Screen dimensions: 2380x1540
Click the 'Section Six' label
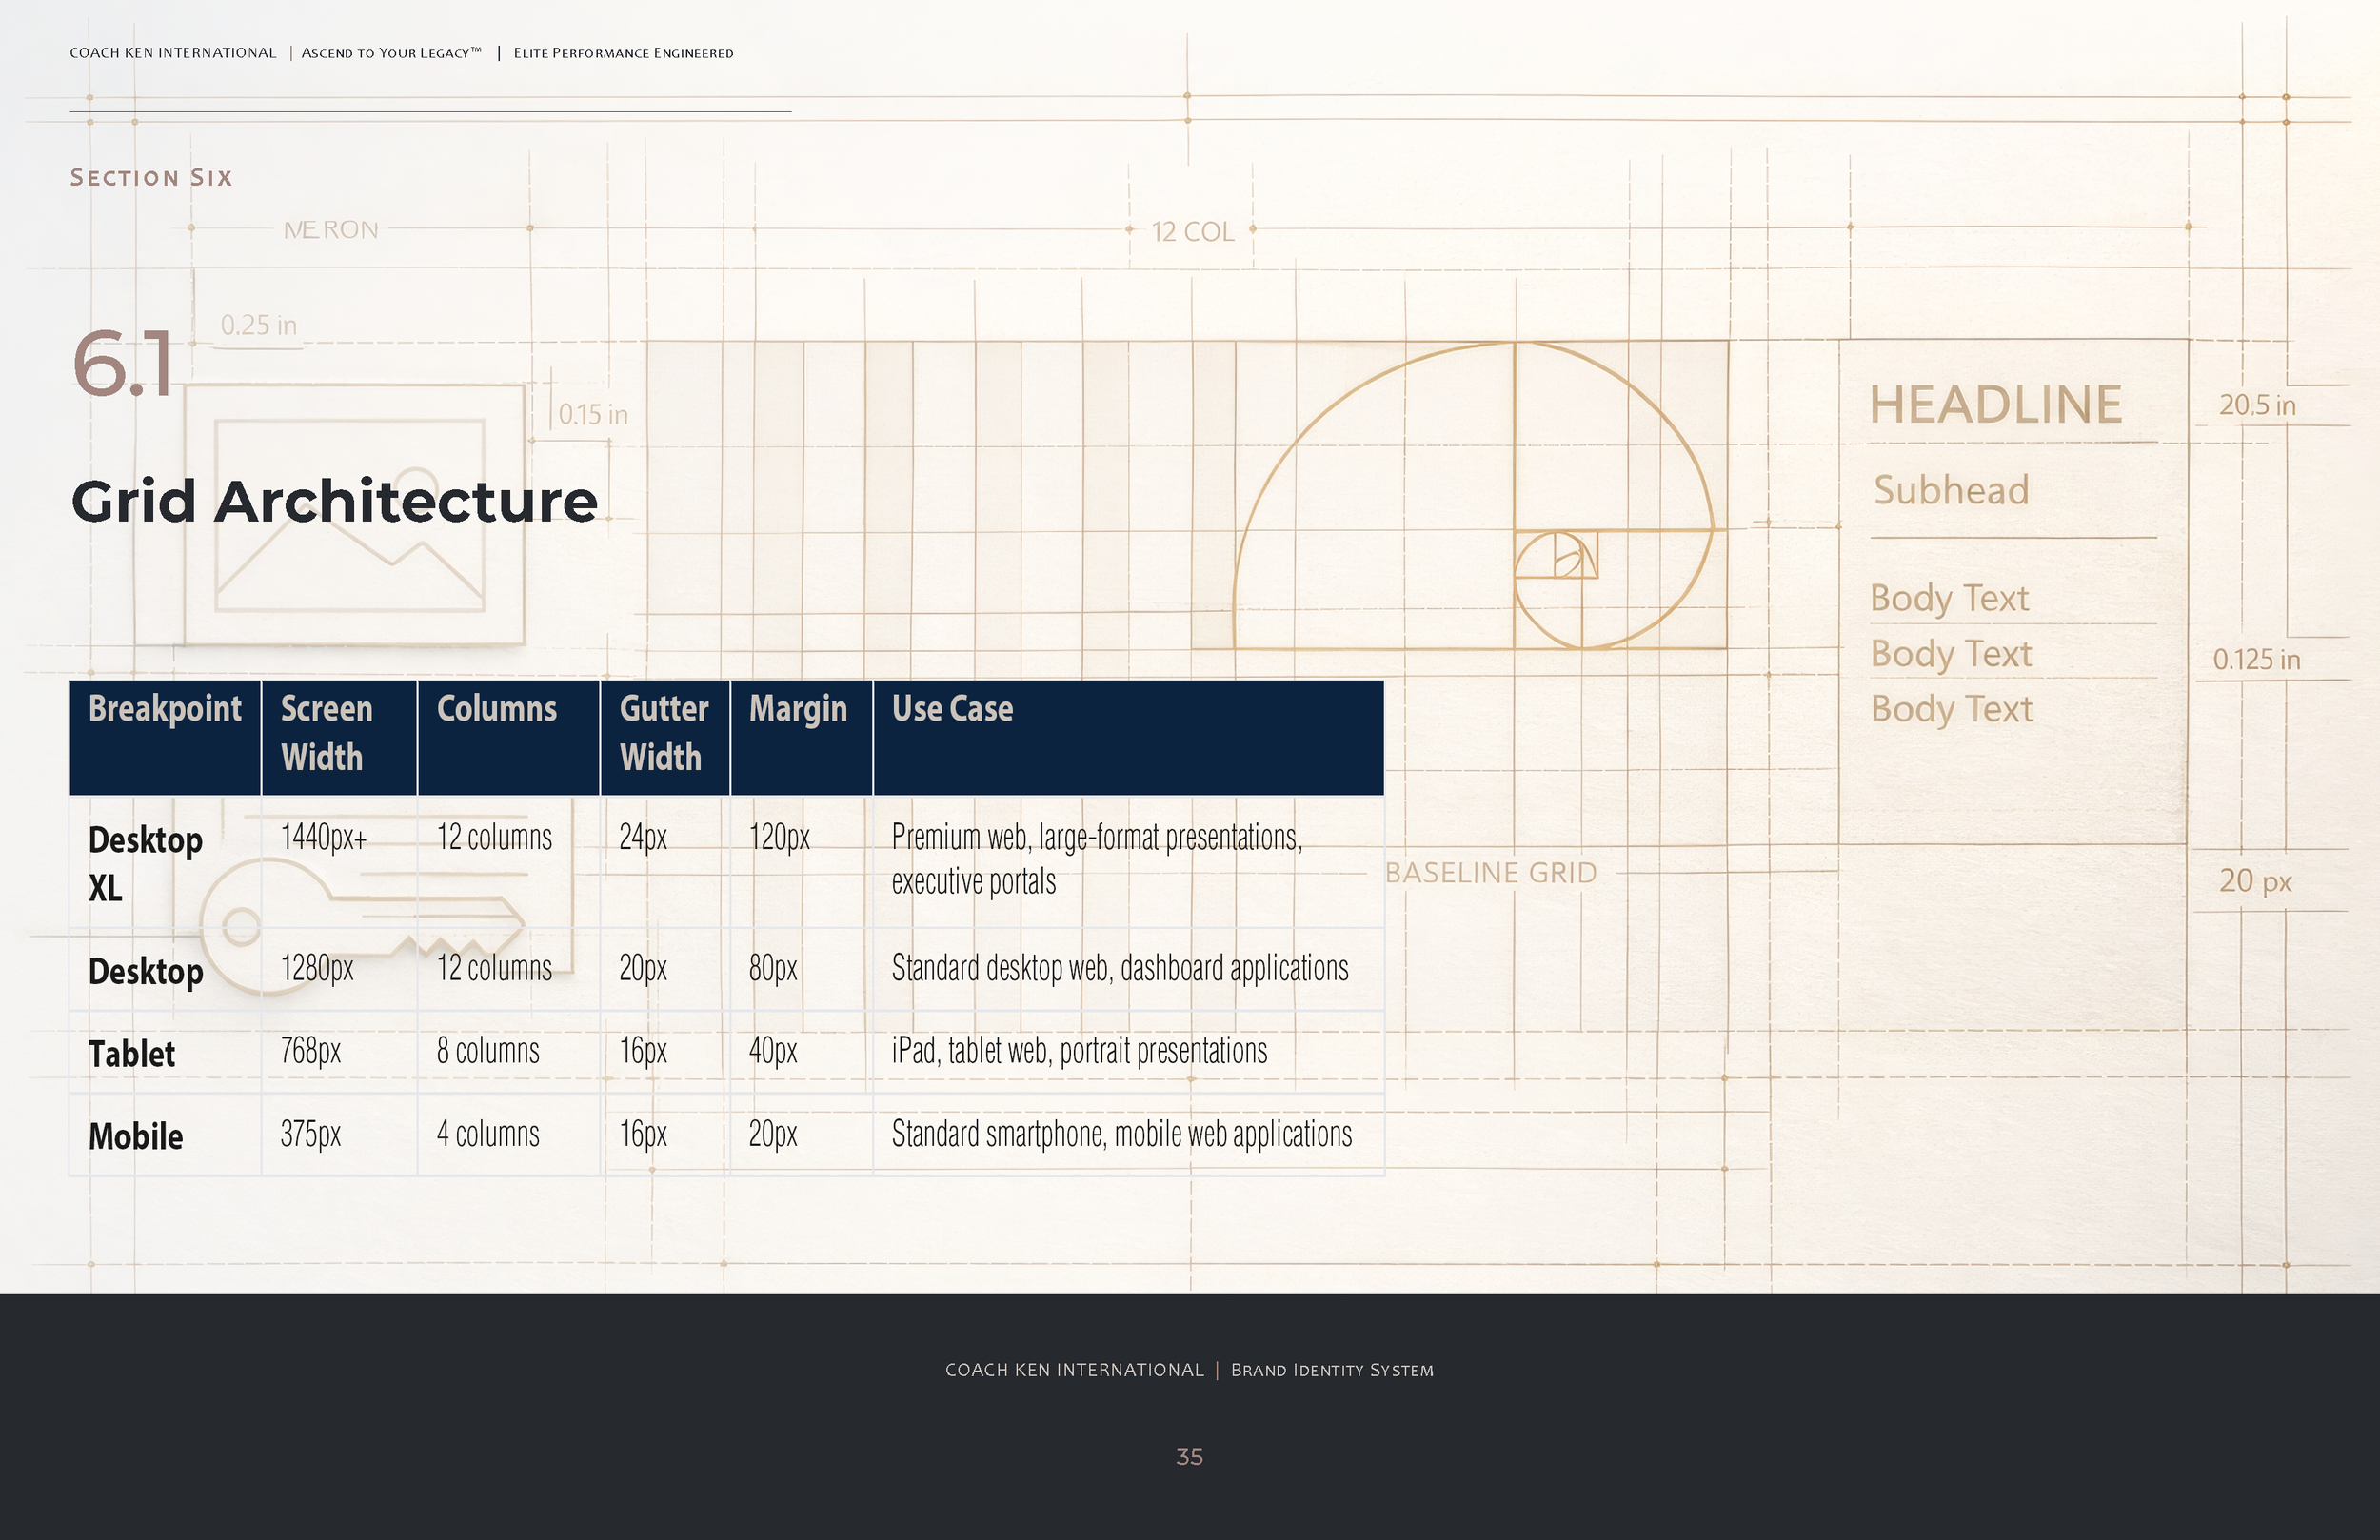point(151,178)
